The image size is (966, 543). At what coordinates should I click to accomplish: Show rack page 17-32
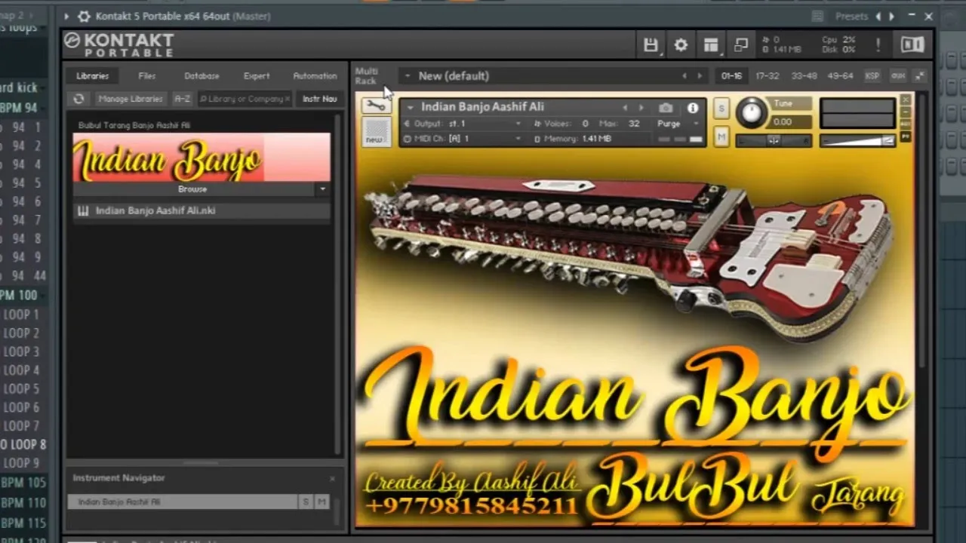click(x=768, y=76)
